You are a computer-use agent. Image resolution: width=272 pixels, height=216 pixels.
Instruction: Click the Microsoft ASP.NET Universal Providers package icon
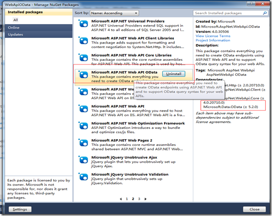(83, 24)
